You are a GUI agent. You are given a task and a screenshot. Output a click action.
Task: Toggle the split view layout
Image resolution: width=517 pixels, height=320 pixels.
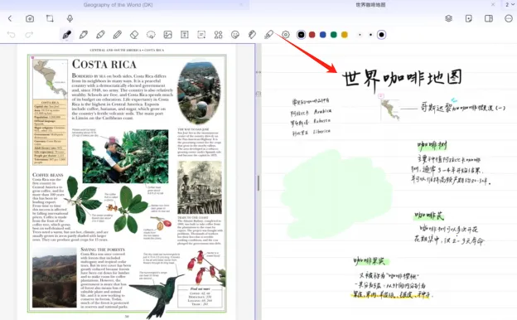489,18
